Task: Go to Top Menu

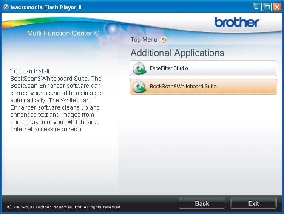Action: (144, 39)
